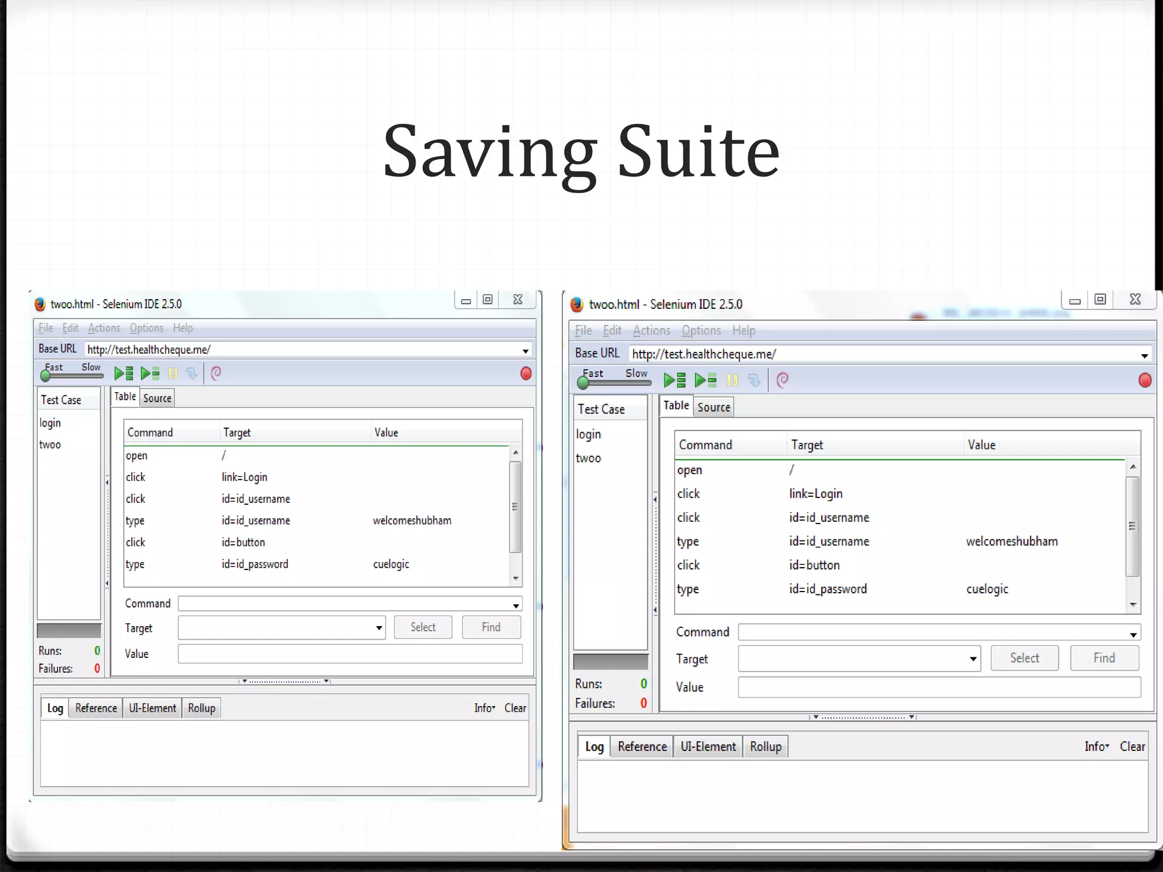
Task: Open the UI-Element tab in left window
Action: (152, 708)
